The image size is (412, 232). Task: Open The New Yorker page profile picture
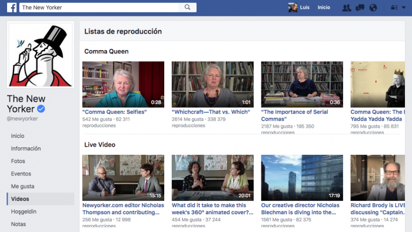coord(41,55)
